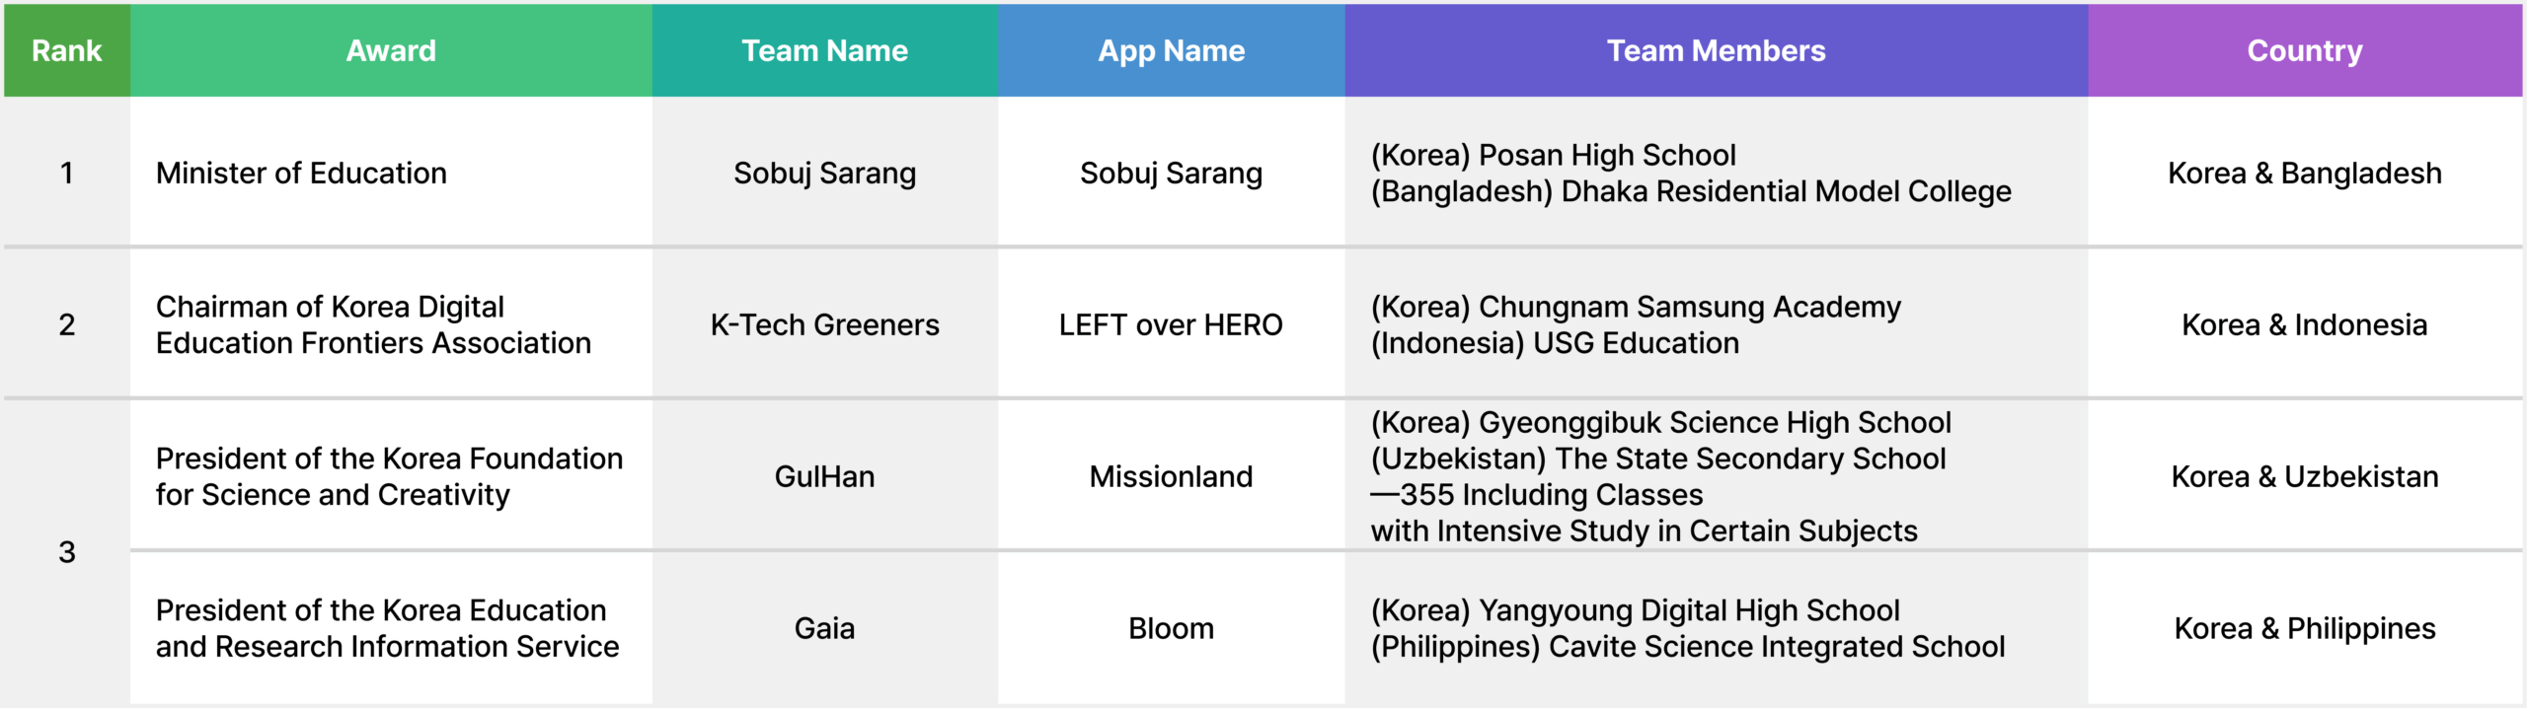Click the LEFT over HERO app name
Image resolution: width=2527 pixels, height=708 pixels.
(1172, 324)
